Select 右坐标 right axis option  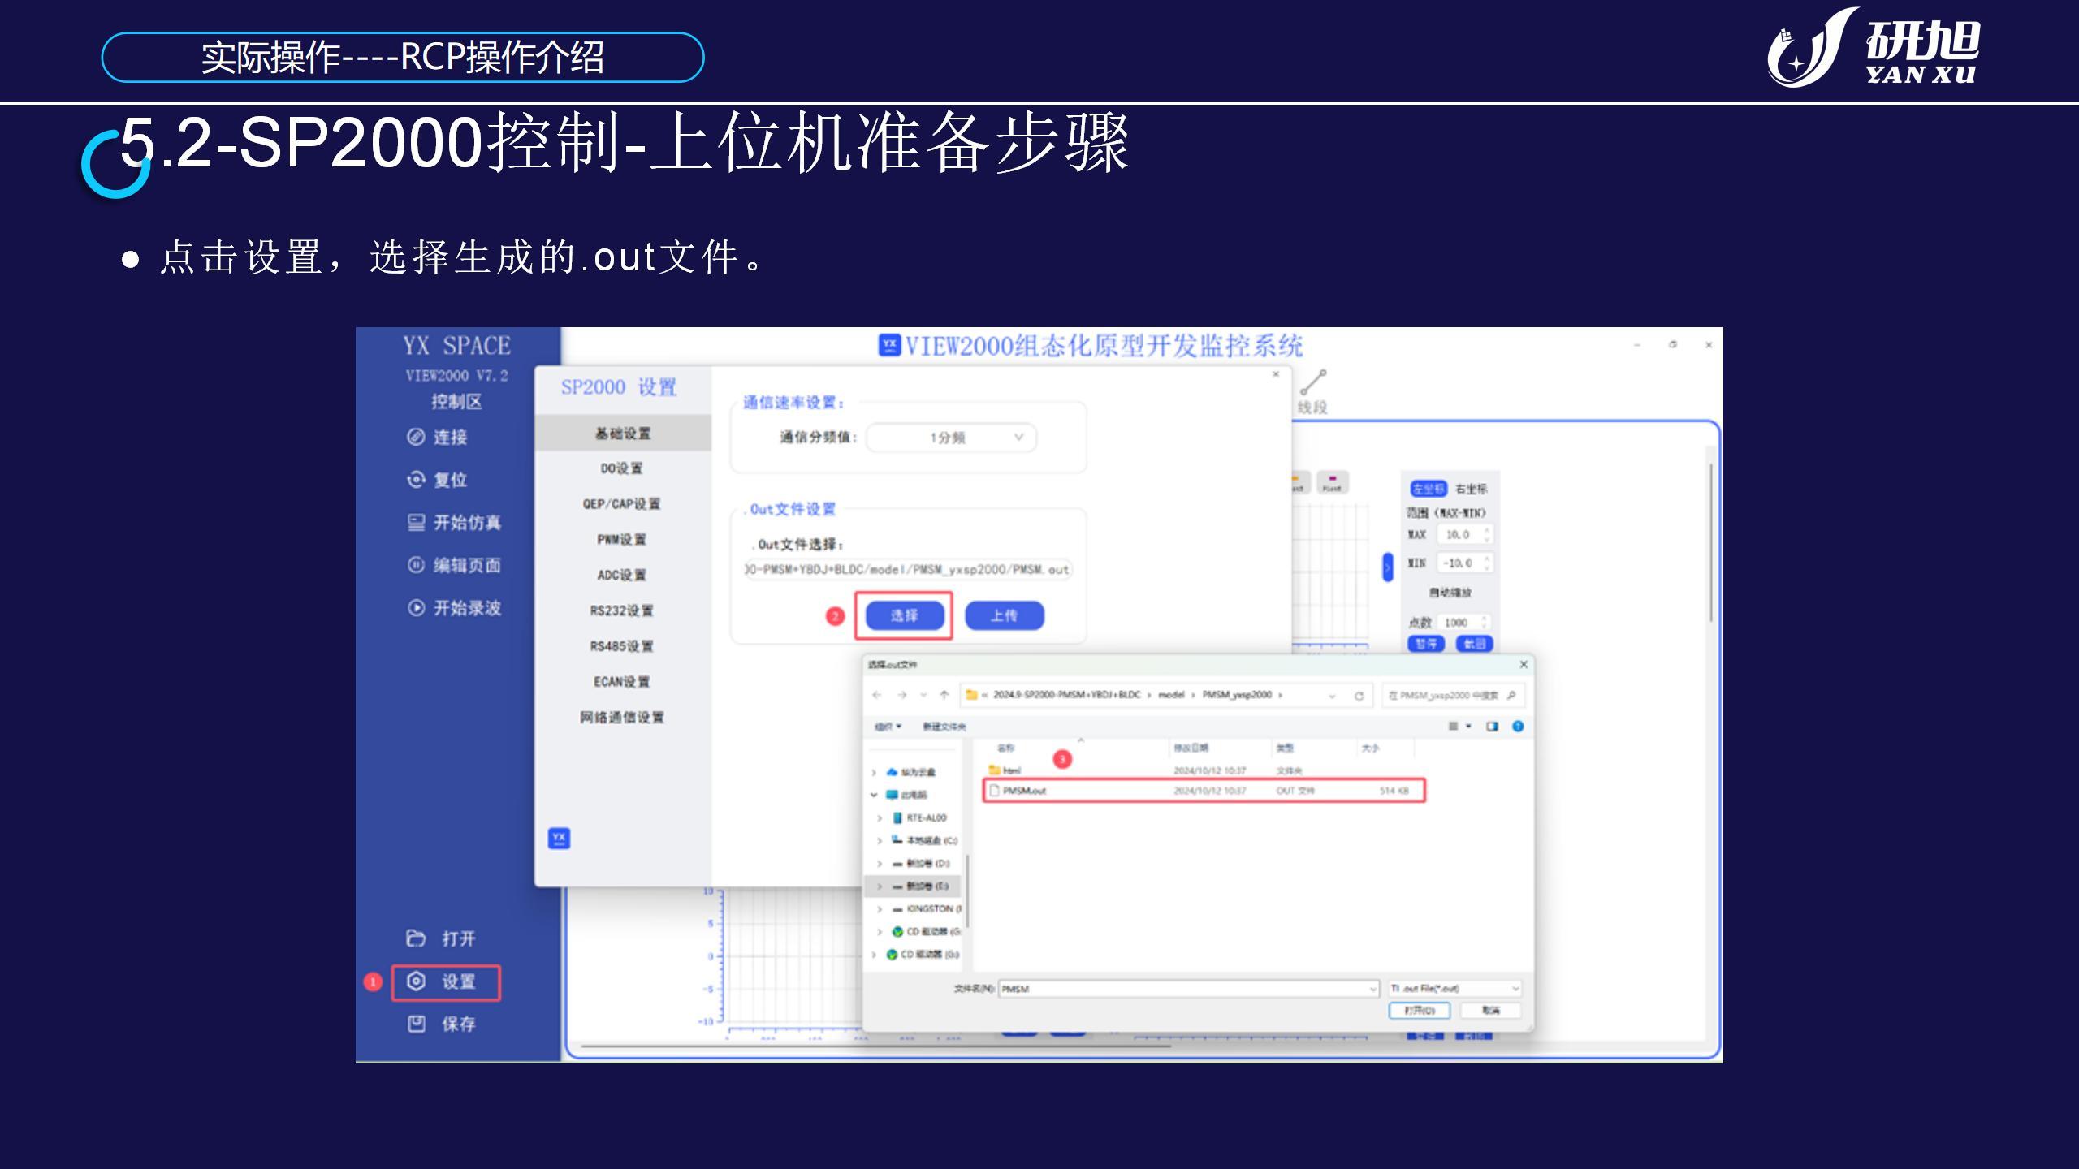(x=1471, y=489)
